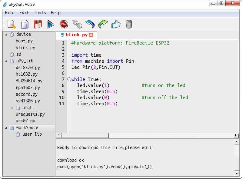This screenshot has height=179, width=242.
Task: Fold the while True code block
Action: coord(69,79)
